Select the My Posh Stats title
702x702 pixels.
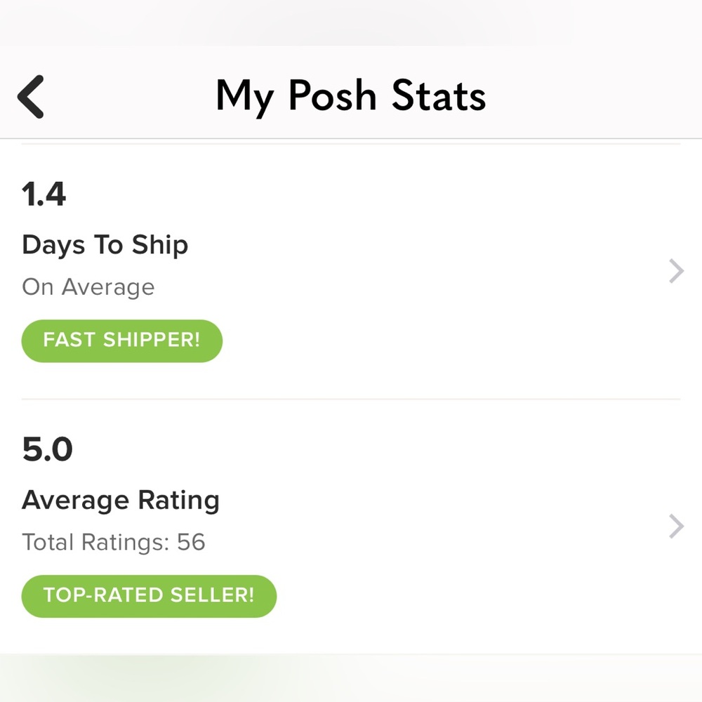350,96
